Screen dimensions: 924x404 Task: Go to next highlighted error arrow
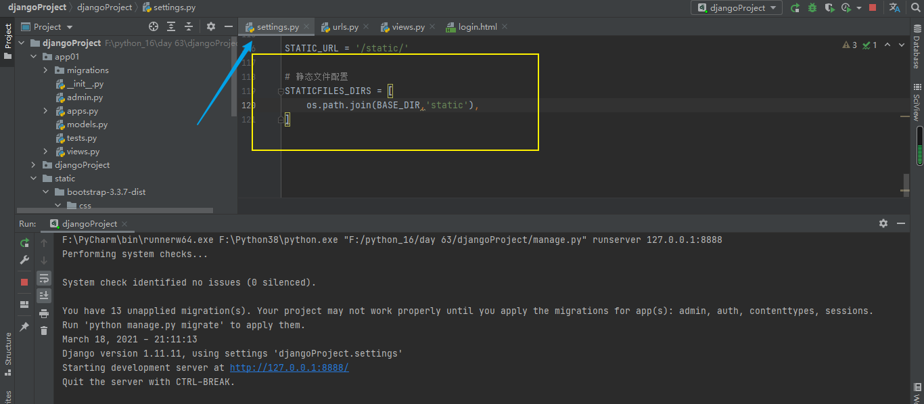pyautogui.click(x=902, y=45)
